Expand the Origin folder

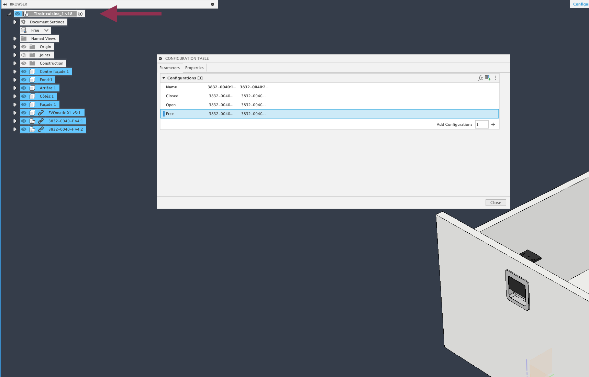tap(15, 46)
